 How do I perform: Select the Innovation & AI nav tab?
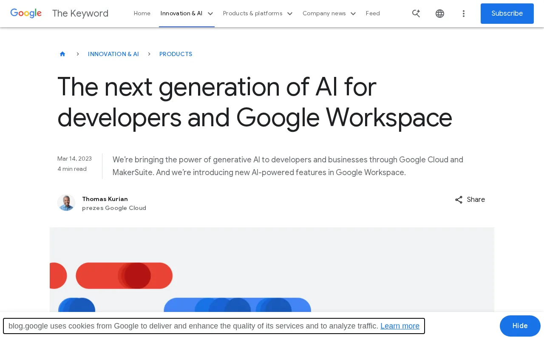[181, 13]
